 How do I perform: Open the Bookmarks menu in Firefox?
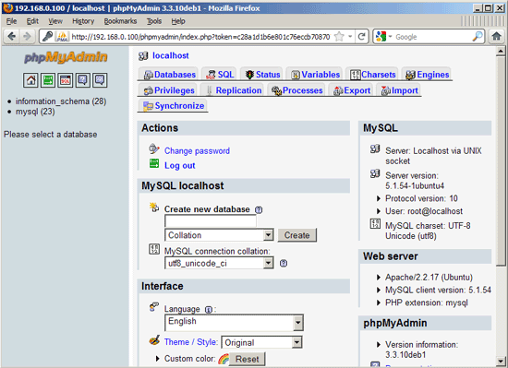120,21
